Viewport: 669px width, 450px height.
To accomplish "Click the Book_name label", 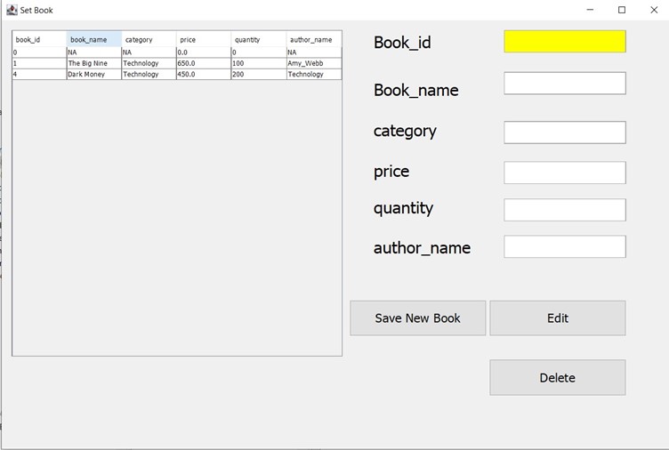I will tap(416, 91).
